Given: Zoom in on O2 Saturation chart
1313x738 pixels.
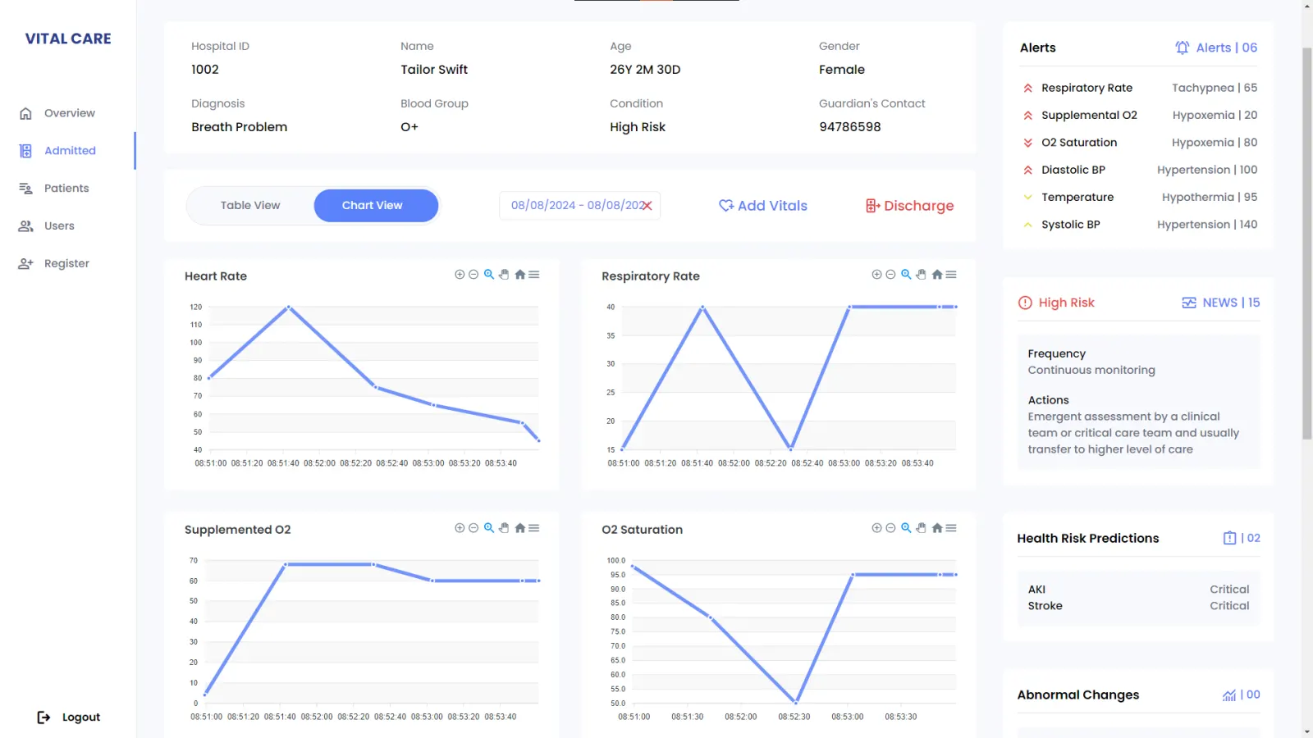Looking at the screenshot, I should [876, 528].
